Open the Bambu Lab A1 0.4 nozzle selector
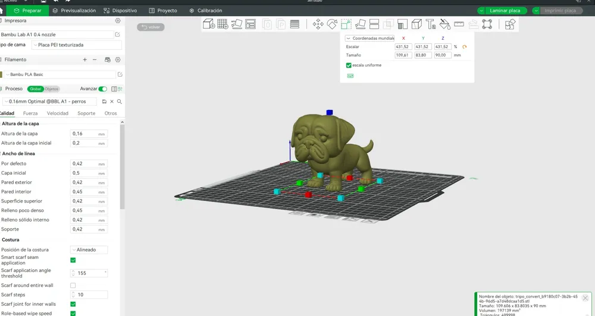The image size is (595, 316). point(57,34)
